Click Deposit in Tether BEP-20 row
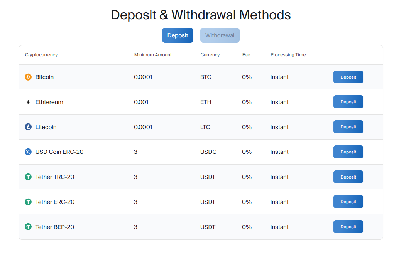The width and height of the screenshot is (411, 256). point(348,227)
